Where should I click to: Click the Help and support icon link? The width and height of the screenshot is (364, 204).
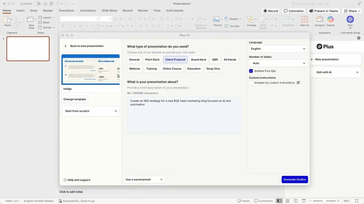(77, 180)
